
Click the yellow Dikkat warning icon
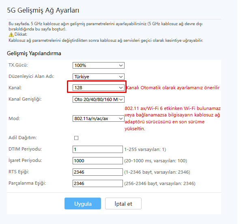(x=11, y=34)
